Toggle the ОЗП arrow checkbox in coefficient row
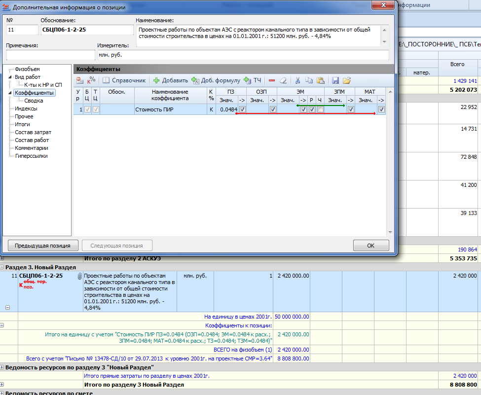This screenshot has height=395, width=481. click(x=273, y=109)
